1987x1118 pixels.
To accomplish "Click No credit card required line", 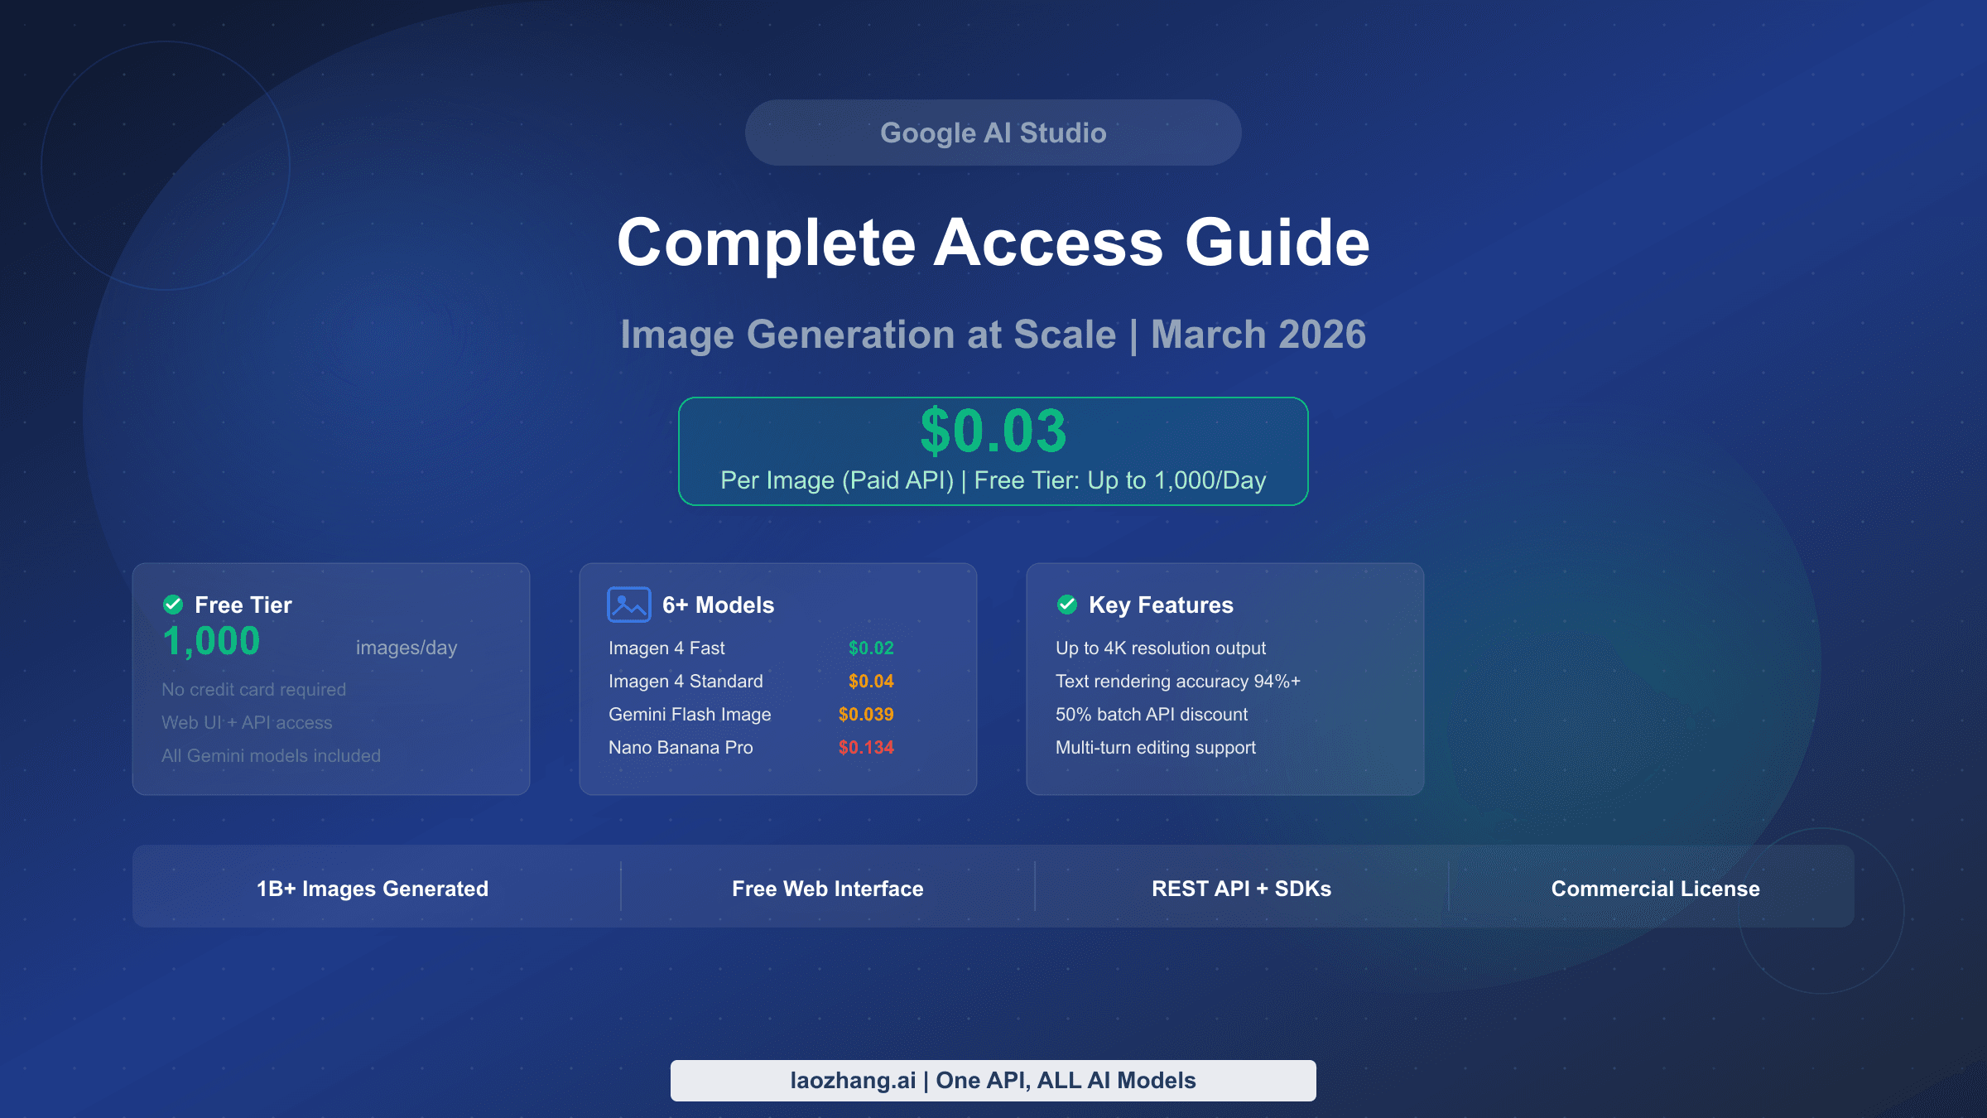I will pyautogui.click(x=254, y=689).
